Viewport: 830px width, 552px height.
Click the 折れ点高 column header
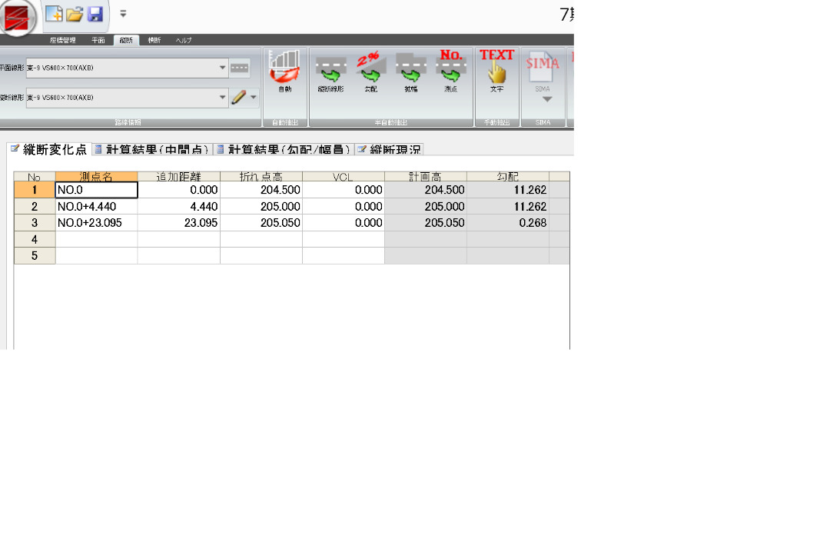pos(261,176)
